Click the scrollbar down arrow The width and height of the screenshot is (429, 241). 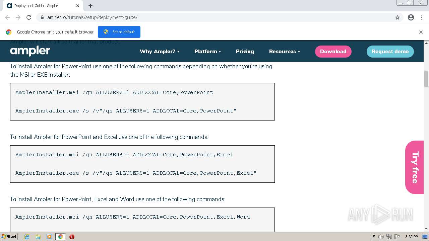coord(426,229)
